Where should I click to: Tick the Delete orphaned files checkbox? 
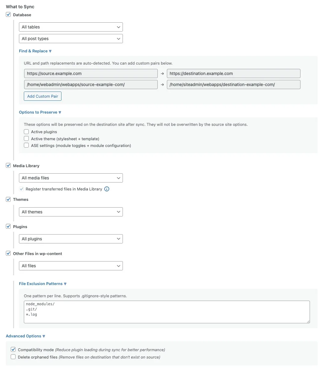[13, 357]
